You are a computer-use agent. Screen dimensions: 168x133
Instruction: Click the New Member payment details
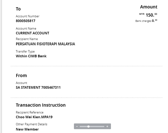pos(27,129)
